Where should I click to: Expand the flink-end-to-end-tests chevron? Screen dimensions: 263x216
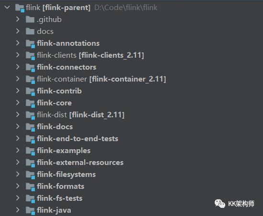point(18,138)
